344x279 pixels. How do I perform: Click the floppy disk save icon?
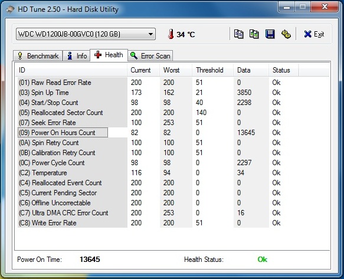tap(270, 34)
